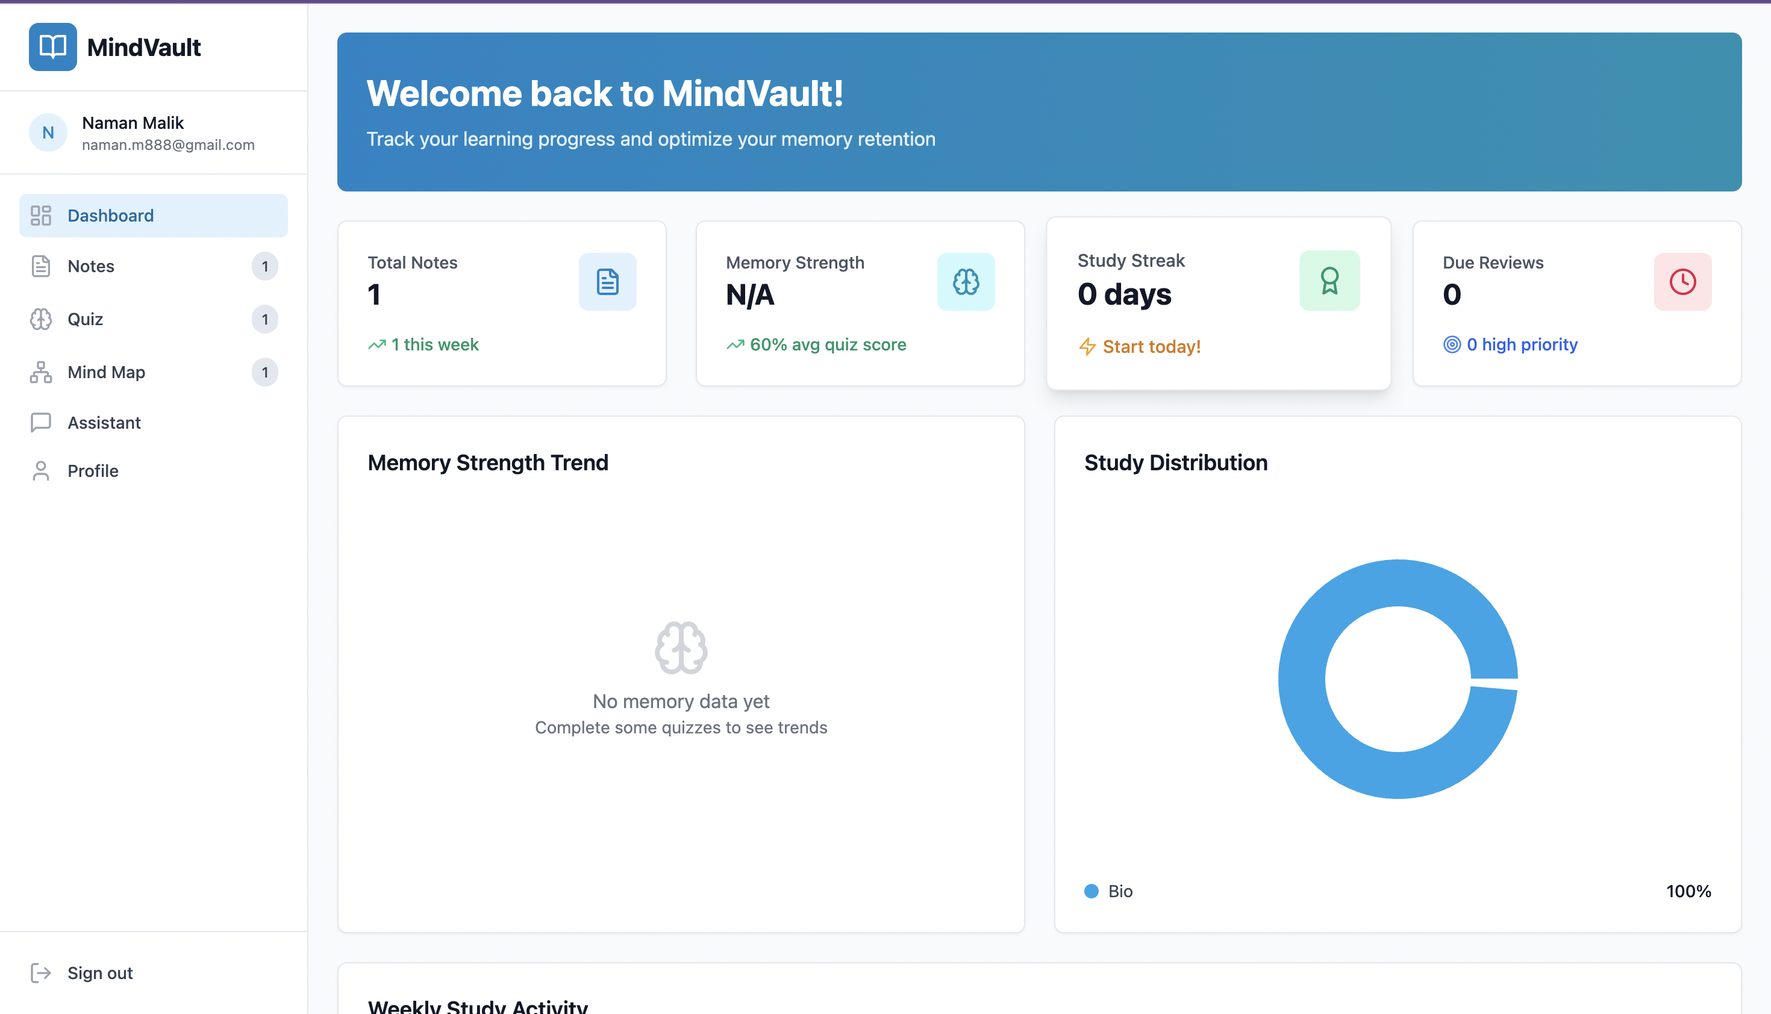
Task: Click the award ribbon icon in Study Streak
Action: pos(1329,280)
